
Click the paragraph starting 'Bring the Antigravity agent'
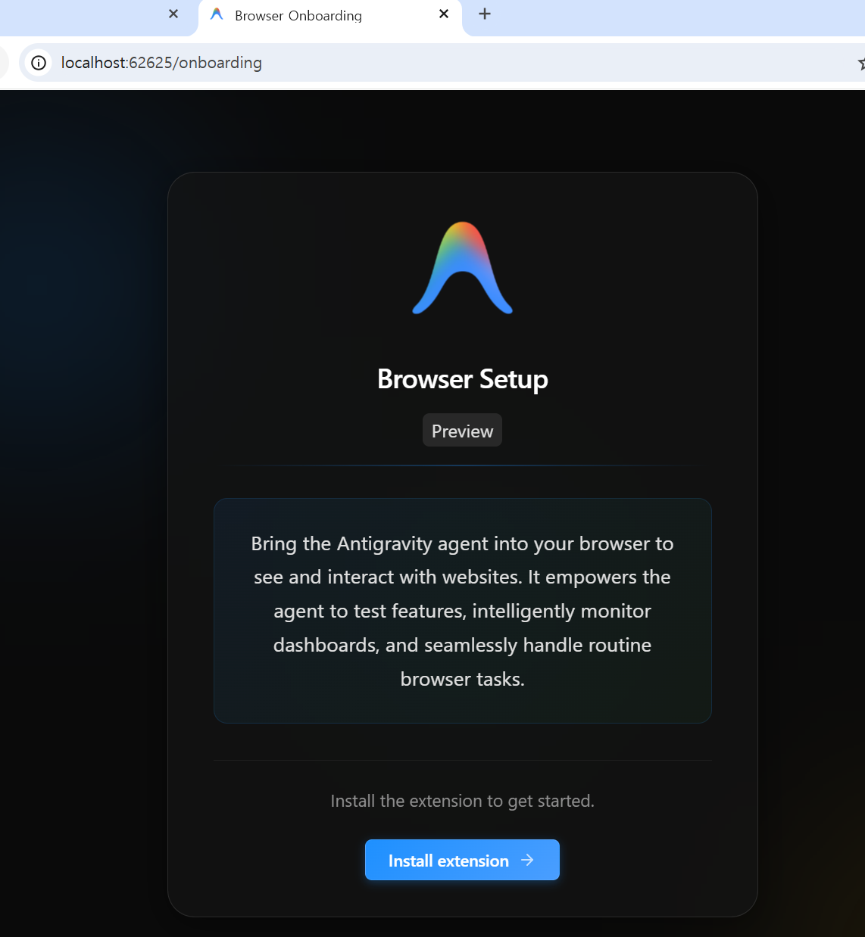pos(462,611)
